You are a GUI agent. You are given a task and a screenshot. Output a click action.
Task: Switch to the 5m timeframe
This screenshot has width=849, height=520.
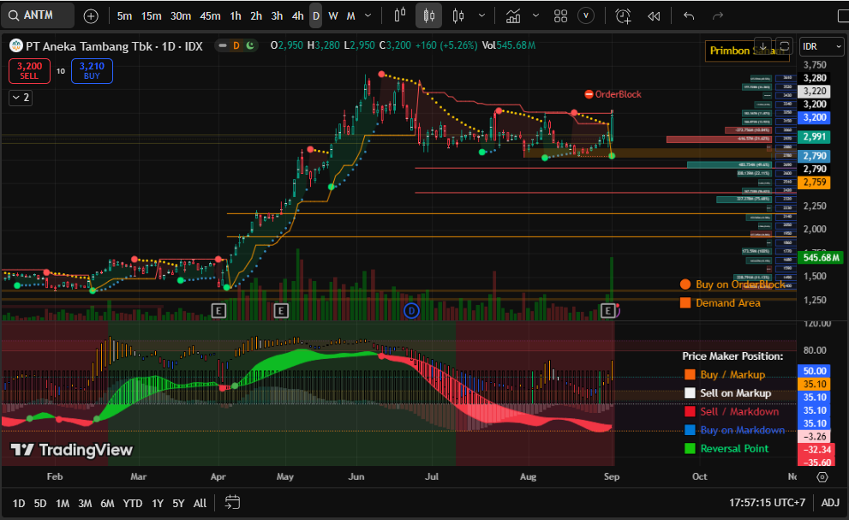tap(124, 16)
